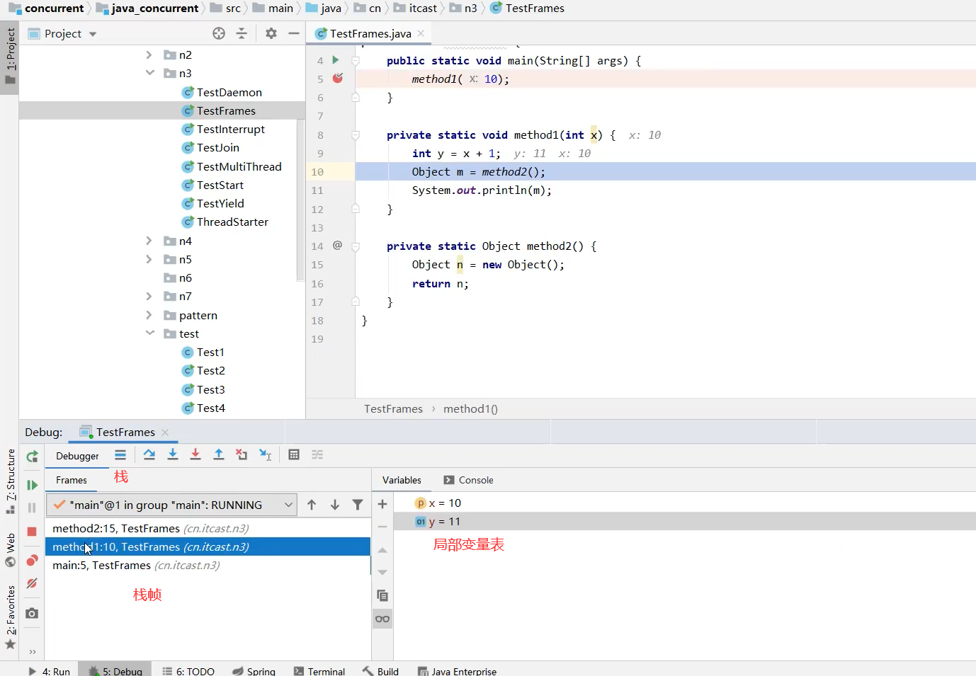
Task: Open Terminal tool window
Action: [319, 671]
